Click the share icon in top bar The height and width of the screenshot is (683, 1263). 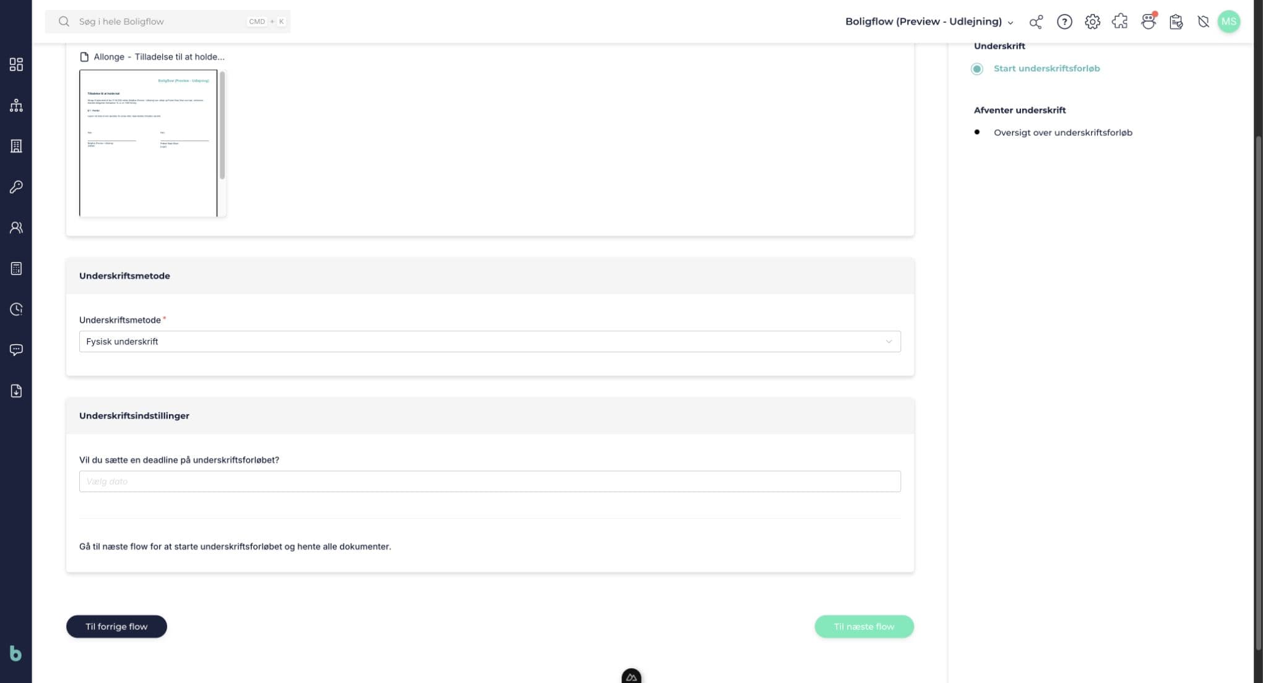click(1036, 22)
